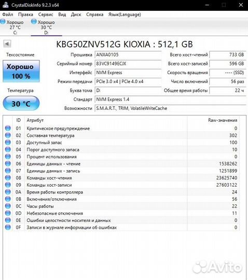This screenshot has width=248, height=280.
Task: Click the CrystalDiskInfo title bar app icon
Action: (x=6, y=5)
